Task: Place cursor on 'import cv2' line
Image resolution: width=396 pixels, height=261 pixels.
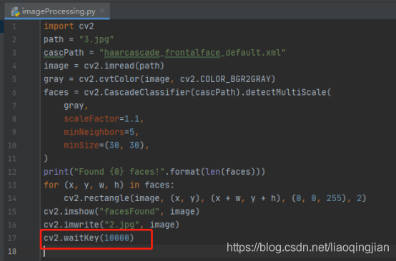Action: point(69,26)
